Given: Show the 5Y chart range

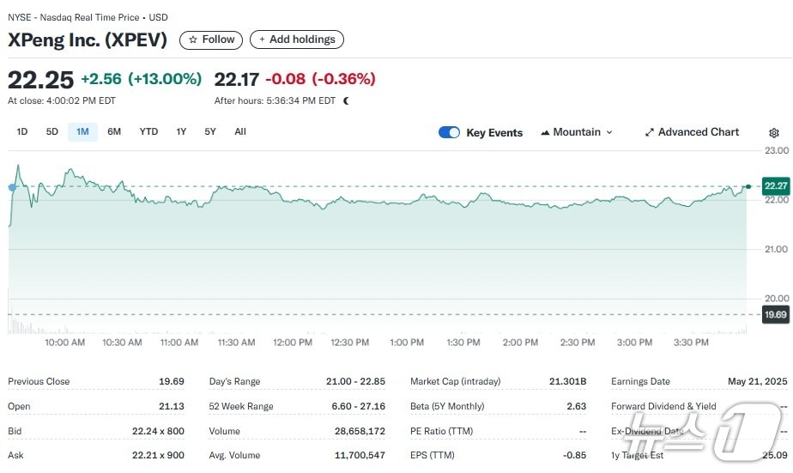Looking at the screenshot, I should [x=210, y=131].
